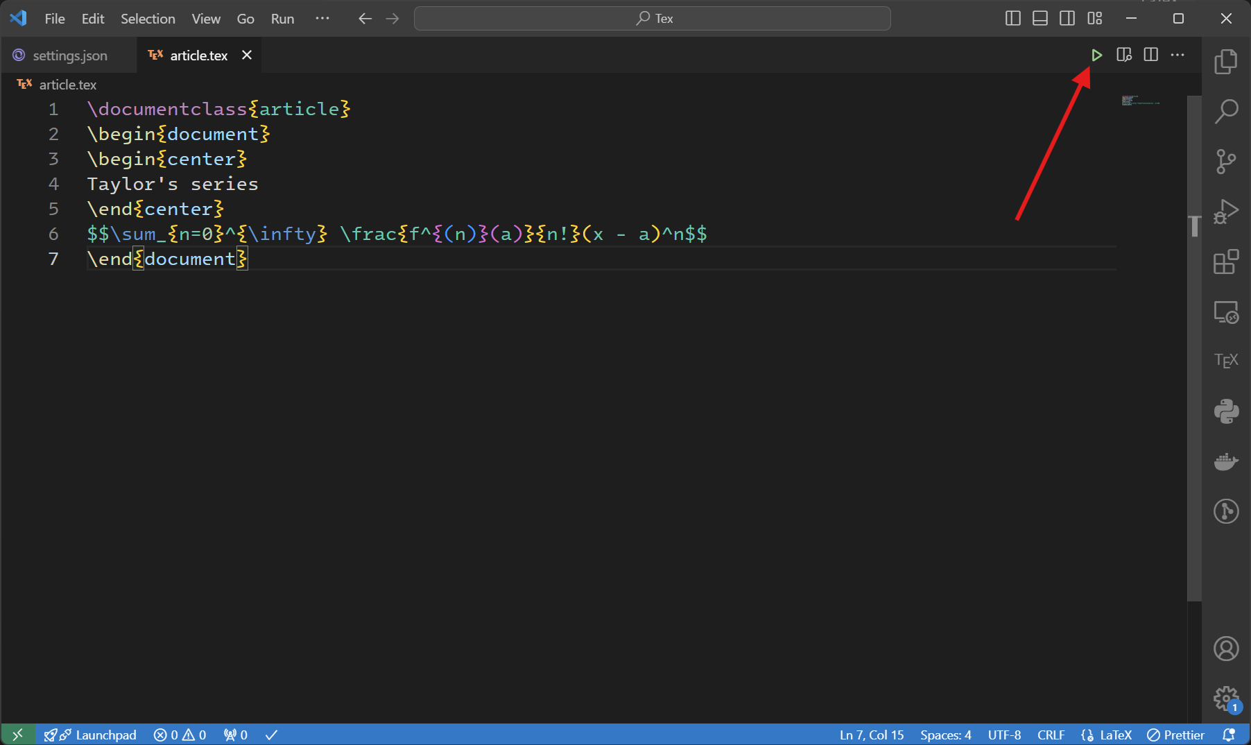The image size is (1251, 745).
Task: Open the Python extension panel
Action: click(1225, 411)
